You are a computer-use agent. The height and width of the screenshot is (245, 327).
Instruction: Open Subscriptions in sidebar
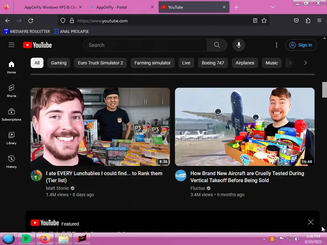tap(11, 115)
